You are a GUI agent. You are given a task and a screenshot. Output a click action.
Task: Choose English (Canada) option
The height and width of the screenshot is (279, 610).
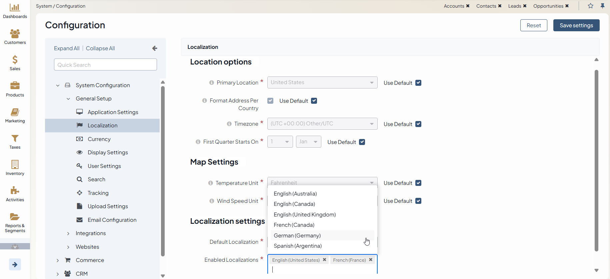pos(294,204)
